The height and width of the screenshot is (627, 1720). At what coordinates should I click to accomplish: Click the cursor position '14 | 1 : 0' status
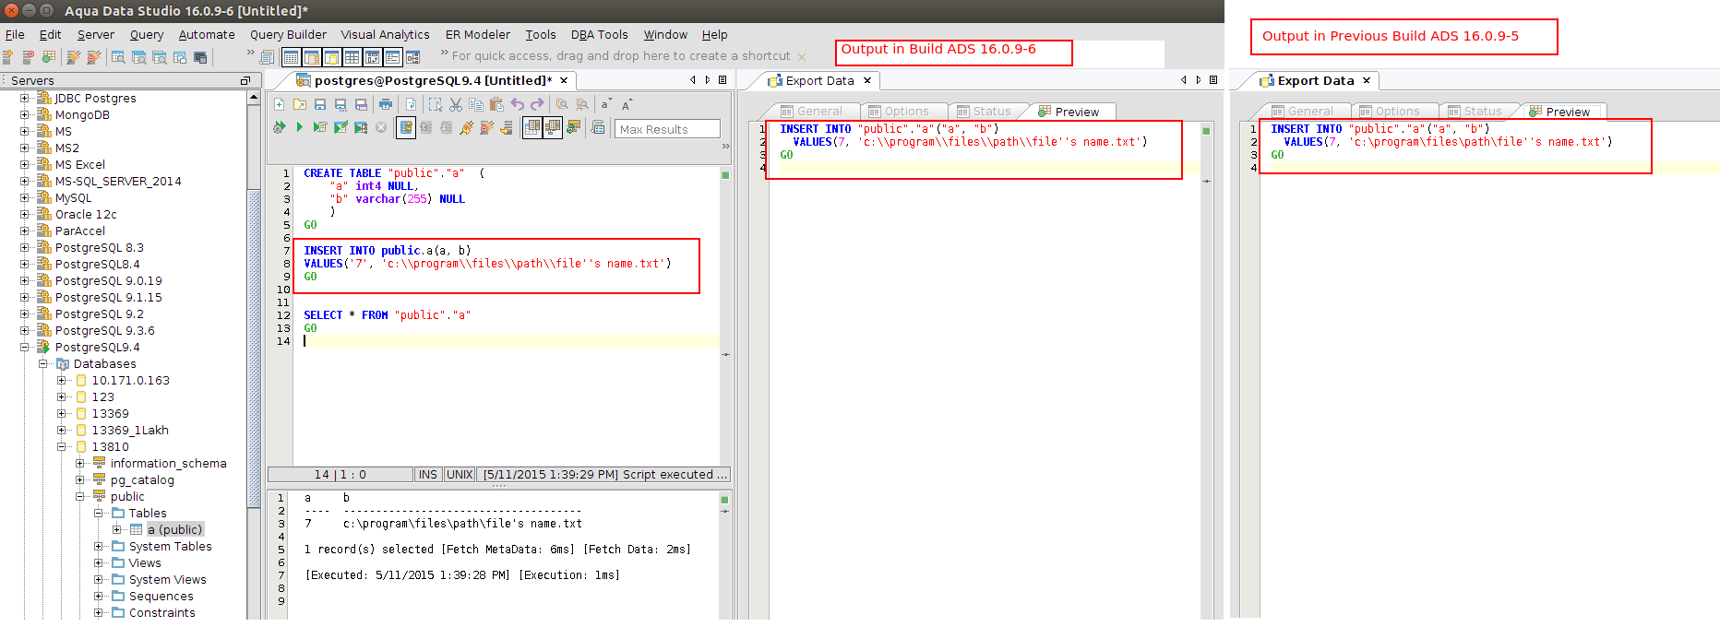pyautogui.click(x=340, y=474)
